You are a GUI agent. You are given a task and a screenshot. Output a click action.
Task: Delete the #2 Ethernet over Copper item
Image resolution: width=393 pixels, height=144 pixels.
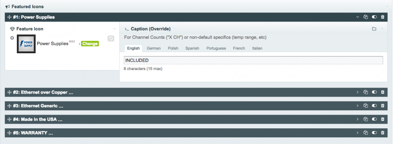tap(382, 92)
